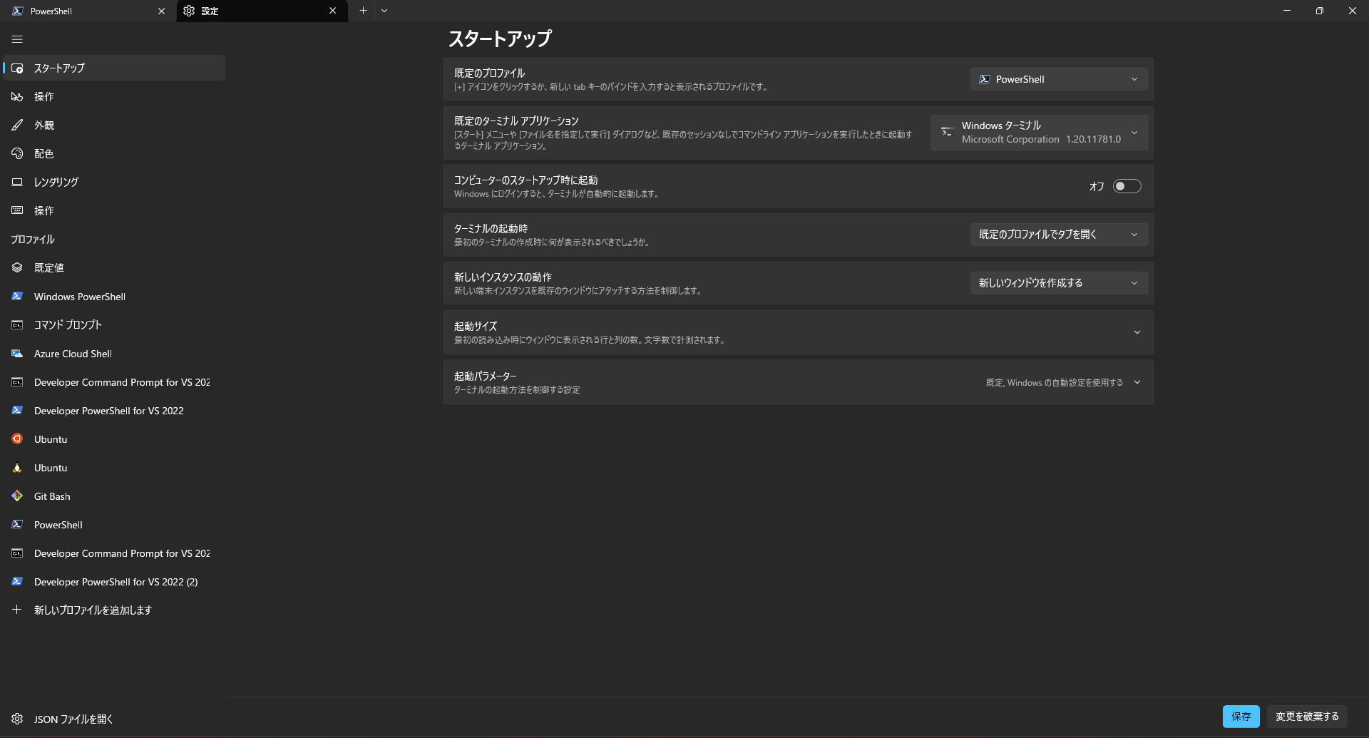Open ターミナルの起動時 dropdown

click(x=1059, y=235)
